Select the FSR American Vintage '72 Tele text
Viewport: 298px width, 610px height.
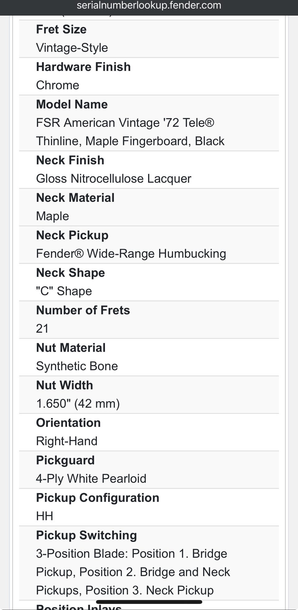(x=125, y=123)
